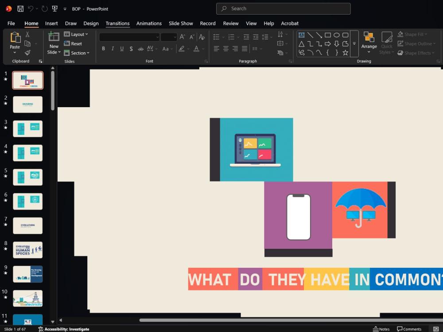443x332 pixels.
Task: Select the Format Painter brush
Action: [27, 53]
